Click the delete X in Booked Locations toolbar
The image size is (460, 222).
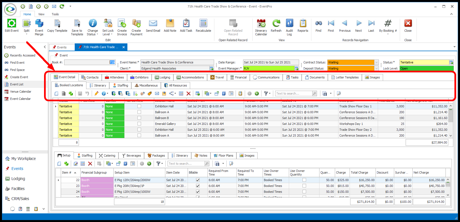pos(188,93)
